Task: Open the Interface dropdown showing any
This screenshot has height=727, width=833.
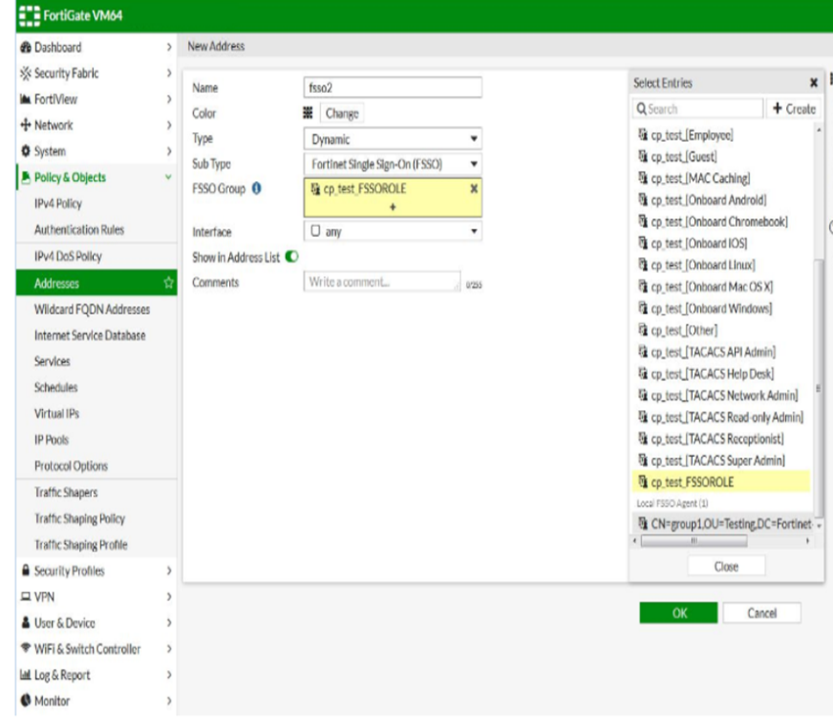Action: coord(393,232)
